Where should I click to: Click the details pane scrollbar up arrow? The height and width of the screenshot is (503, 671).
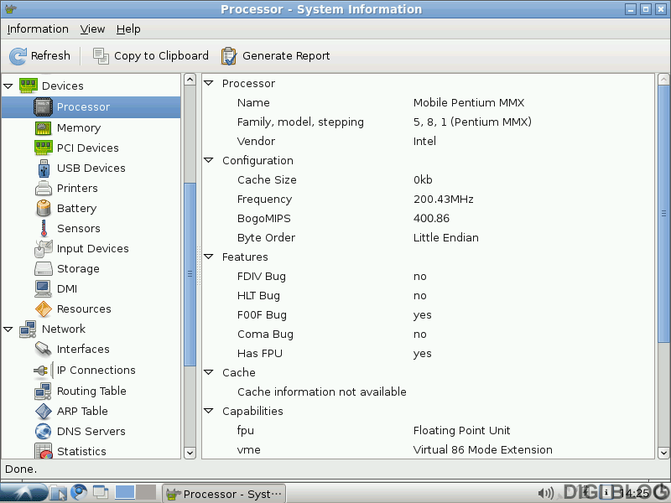663,80
